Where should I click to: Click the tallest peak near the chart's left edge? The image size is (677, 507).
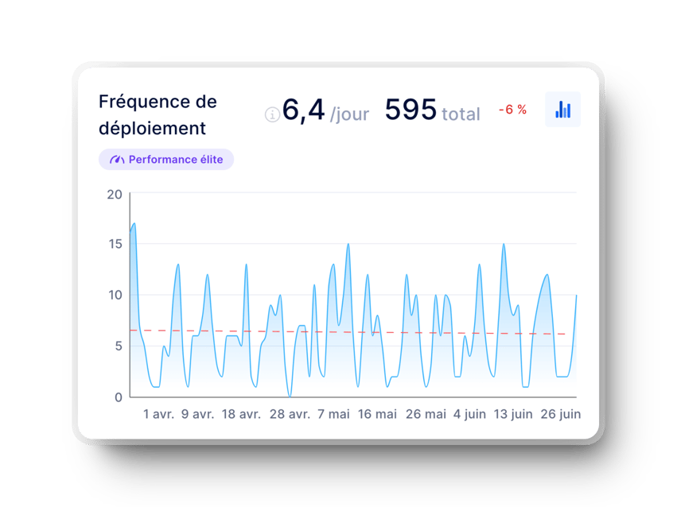[x=134, y=226]
